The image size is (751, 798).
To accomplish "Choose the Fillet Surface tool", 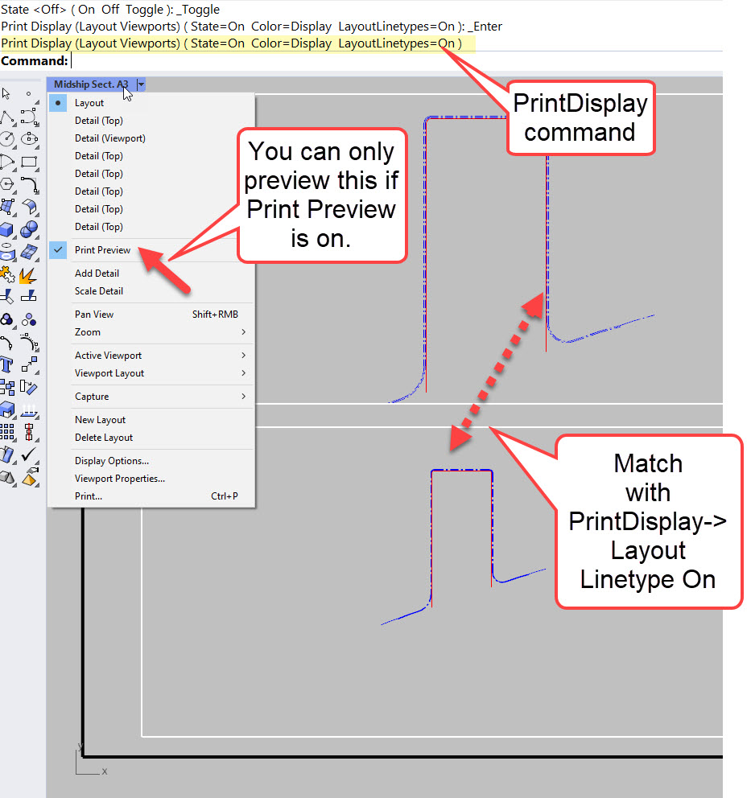I will click(x=29, y=207).
